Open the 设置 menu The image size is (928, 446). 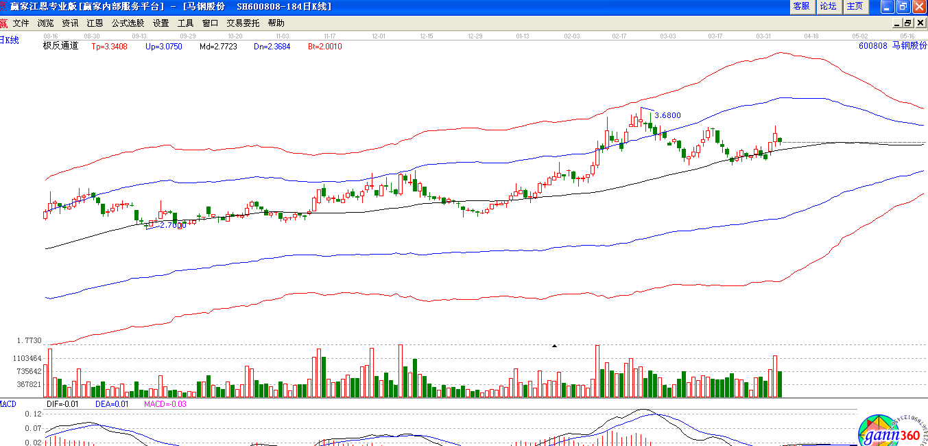[x=160, y=23]
